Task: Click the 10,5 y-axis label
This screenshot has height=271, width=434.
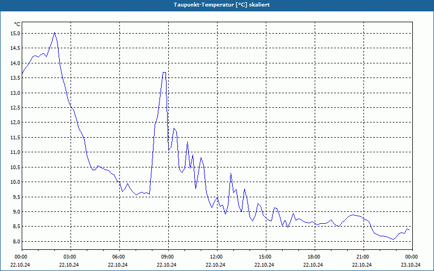Action: tap(16, 167)
